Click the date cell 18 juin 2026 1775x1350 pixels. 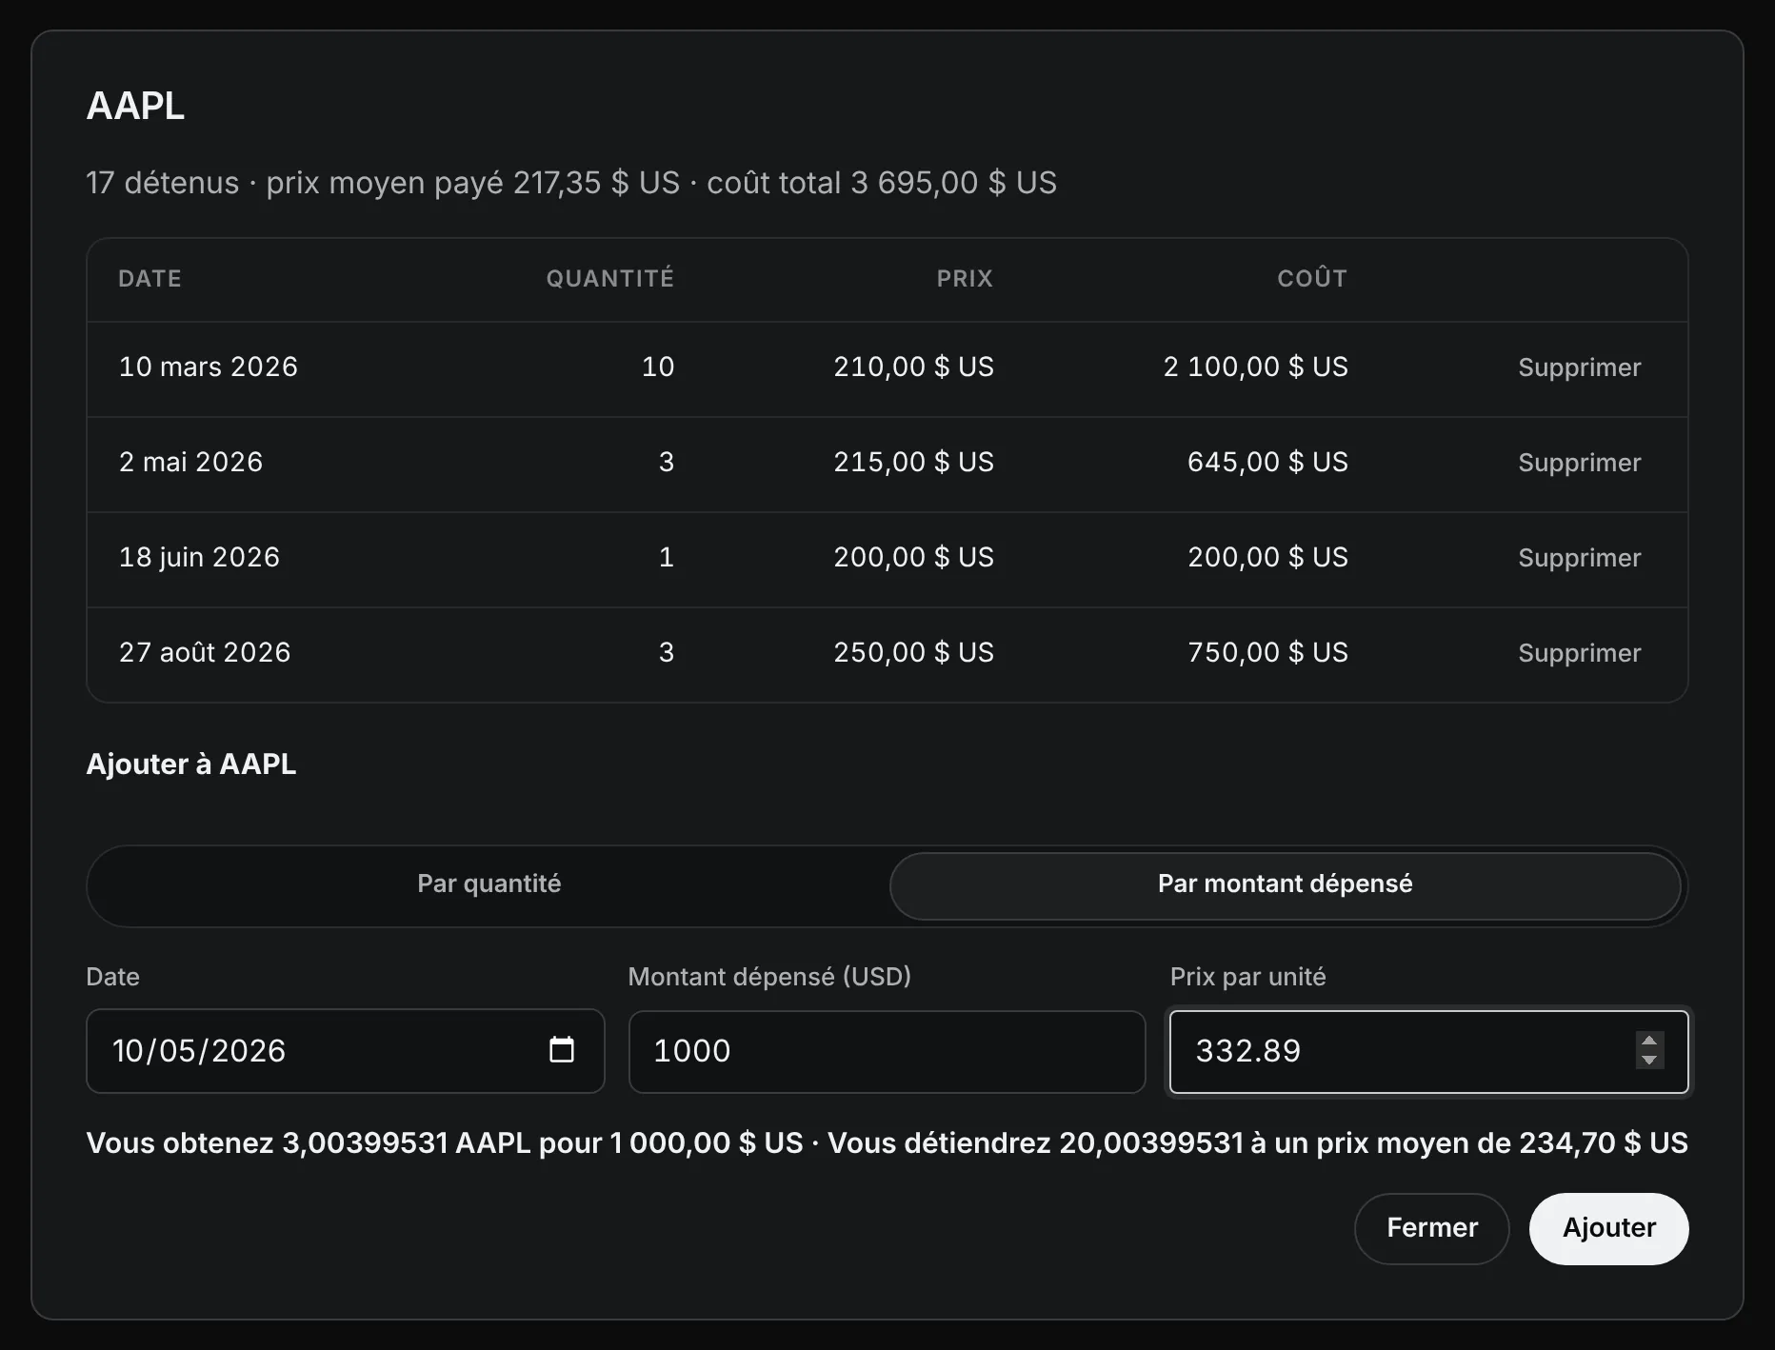tap(199, 557)
